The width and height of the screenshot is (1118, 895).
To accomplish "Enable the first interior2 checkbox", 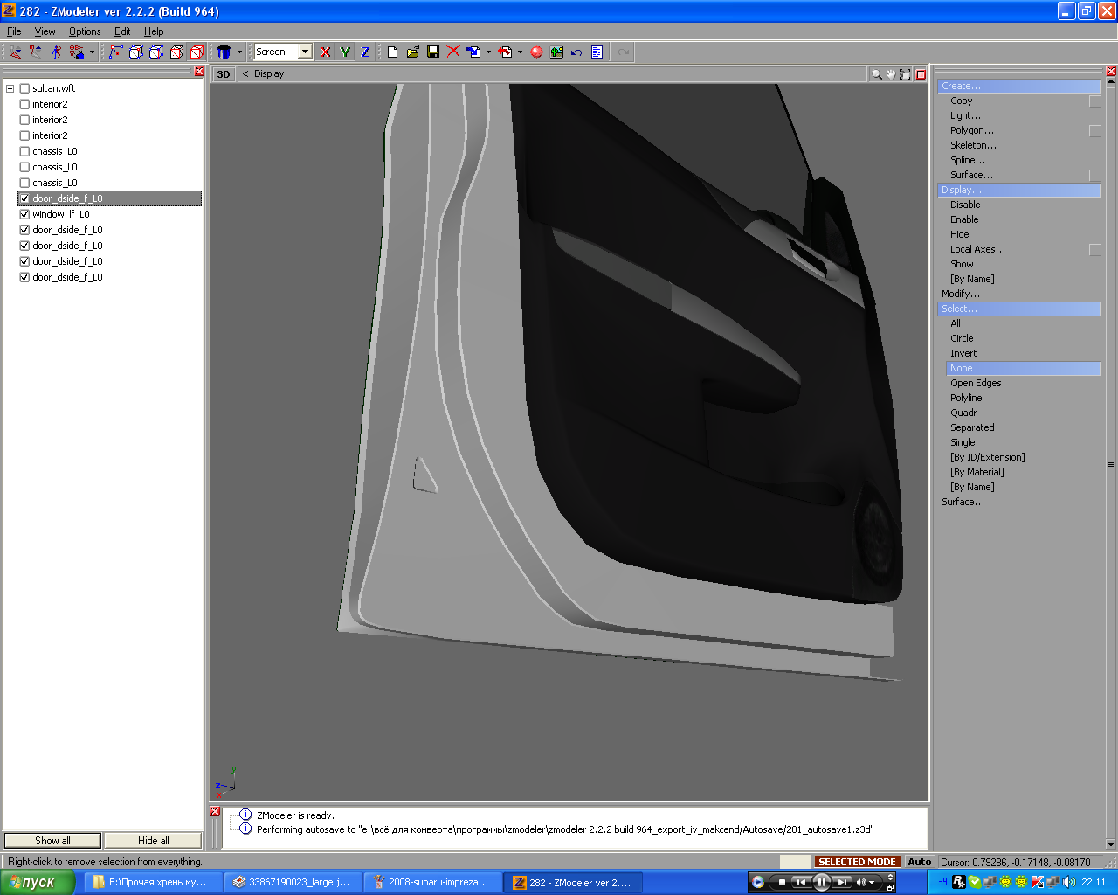I will (24, 104).
